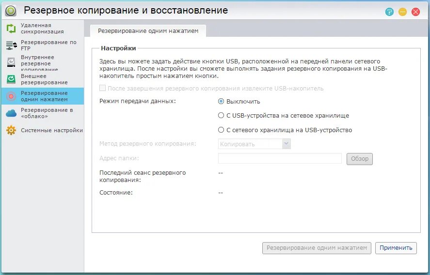Click the bottom Резервирование одним нажатием button

coord(317,248)
